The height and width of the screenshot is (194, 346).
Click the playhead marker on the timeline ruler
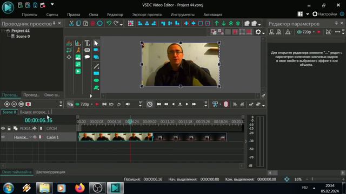pyautogui.click(x=130, y=121)
